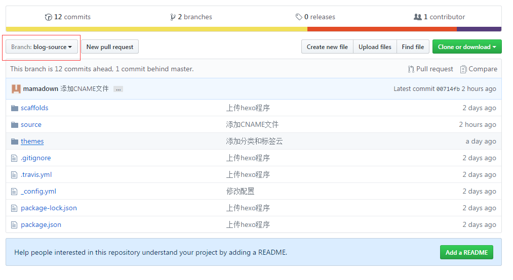Click the contributors people icon
Viewport: 513px width, 280px height.
[417, 17]
